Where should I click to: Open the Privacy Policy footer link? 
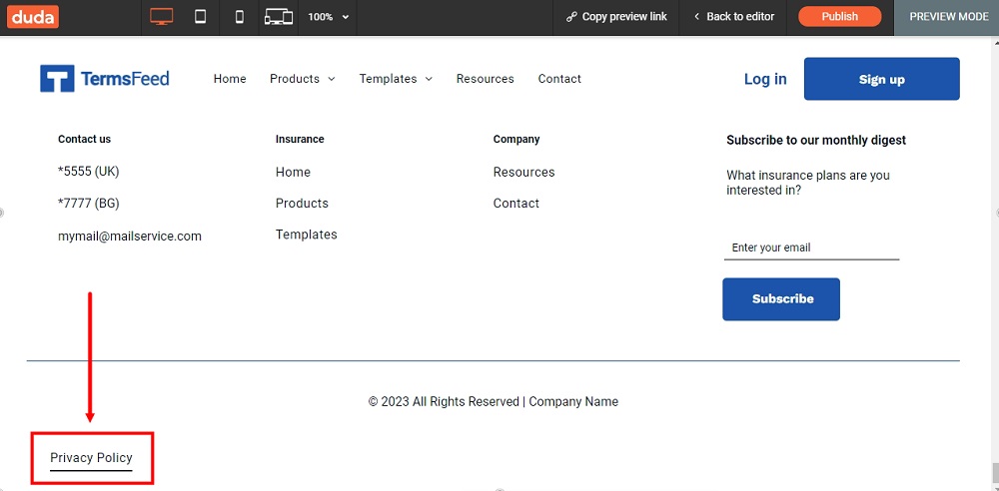91,457
